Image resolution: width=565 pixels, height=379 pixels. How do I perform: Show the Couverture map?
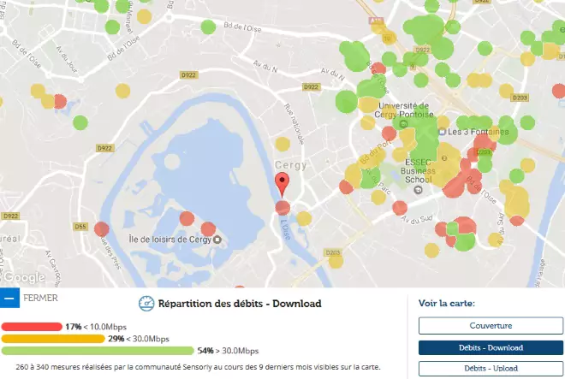[x=490, y=326]
